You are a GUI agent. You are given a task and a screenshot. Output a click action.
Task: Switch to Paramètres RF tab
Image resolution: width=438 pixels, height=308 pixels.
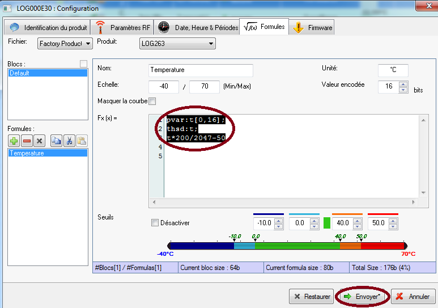tap(122, 27)
